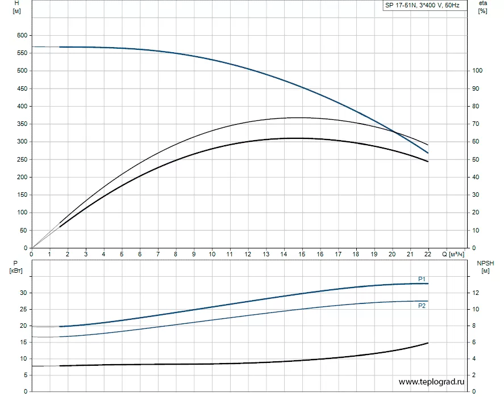Screen dimensions: 504x397
Task: Click the 30 tick on power axis
Action: click(24, 293)
